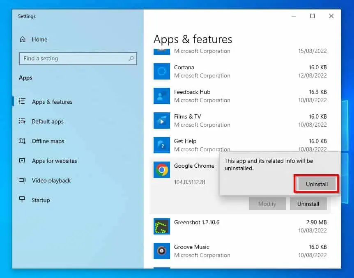Click the uninstall warning message text
Screen dimensions: 354x278
[x=269, y=164]
